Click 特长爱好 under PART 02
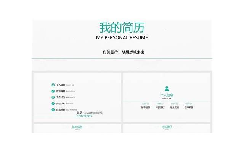The height and width of the screenshot is (153, 244). pyautogui.click(x=160, y=107)
